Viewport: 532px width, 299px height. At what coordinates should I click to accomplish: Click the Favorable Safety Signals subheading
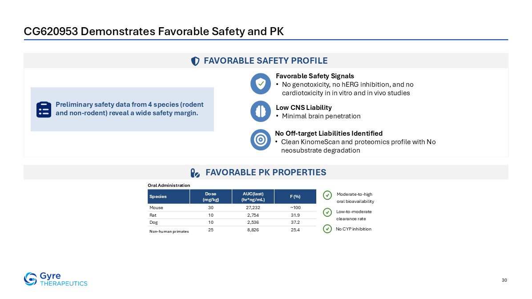[315, 76]
